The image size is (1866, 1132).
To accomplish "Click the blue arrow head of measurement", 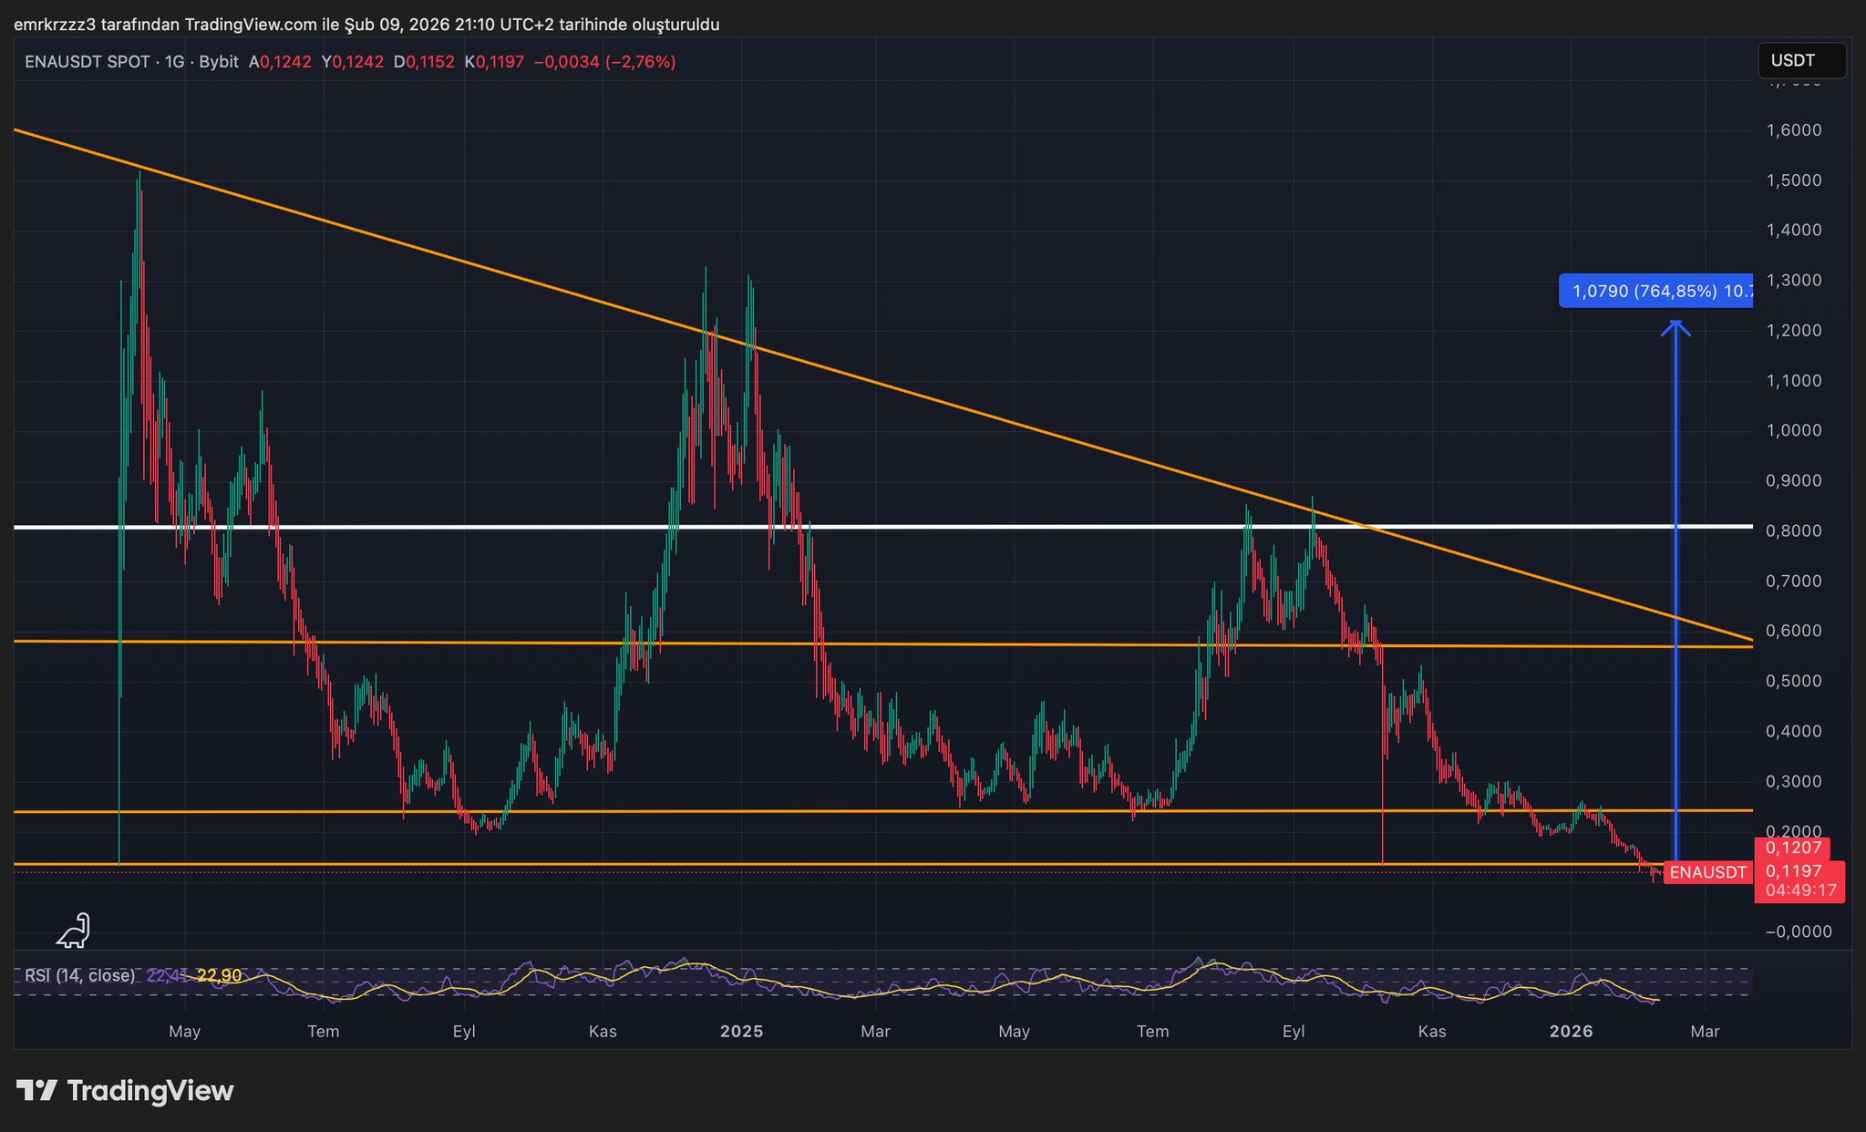I will coord(1675,327).
